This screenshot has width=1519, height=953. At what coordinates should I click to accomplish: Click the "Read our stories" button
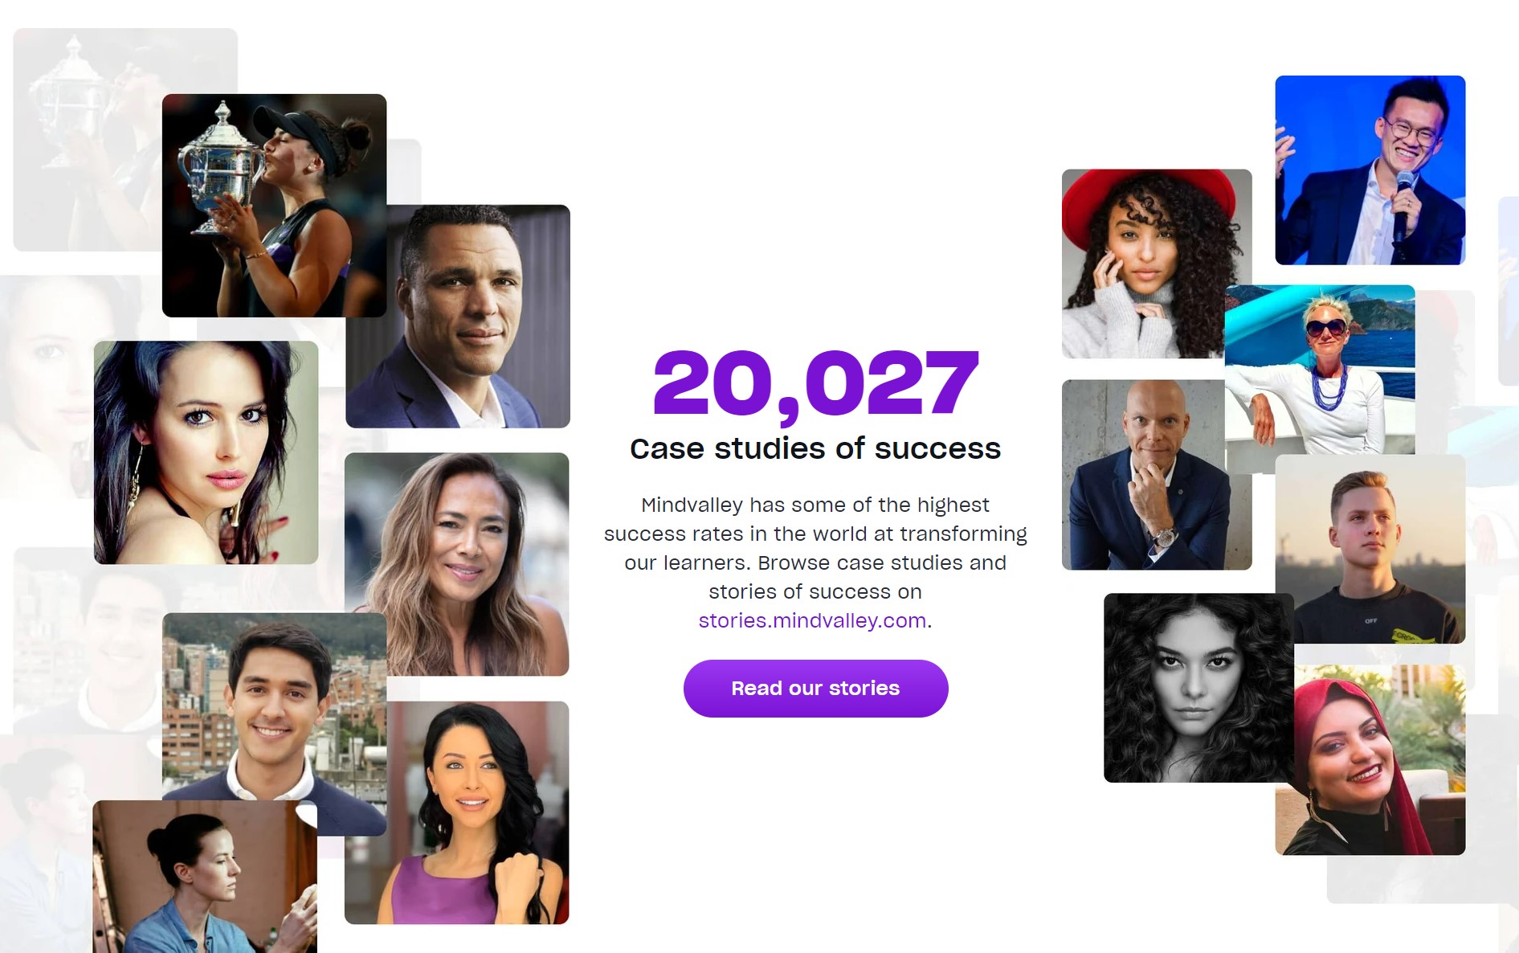click(815, 689)
